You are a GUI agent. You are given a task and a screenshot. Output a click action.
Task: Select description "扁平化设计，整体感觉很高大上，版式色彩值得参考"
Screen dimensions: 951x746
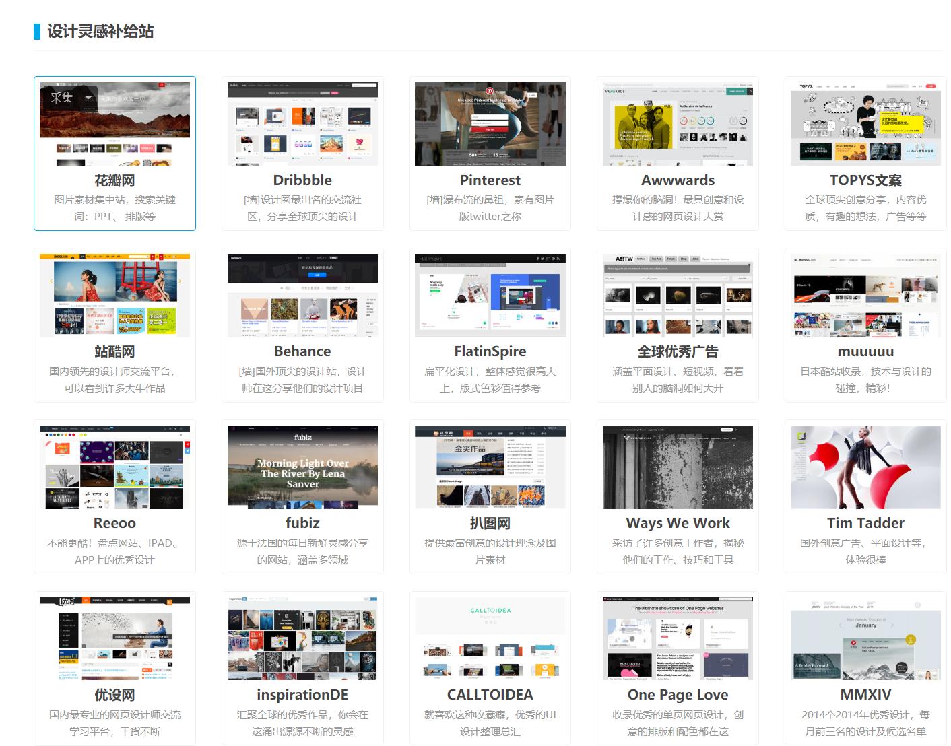490,380
